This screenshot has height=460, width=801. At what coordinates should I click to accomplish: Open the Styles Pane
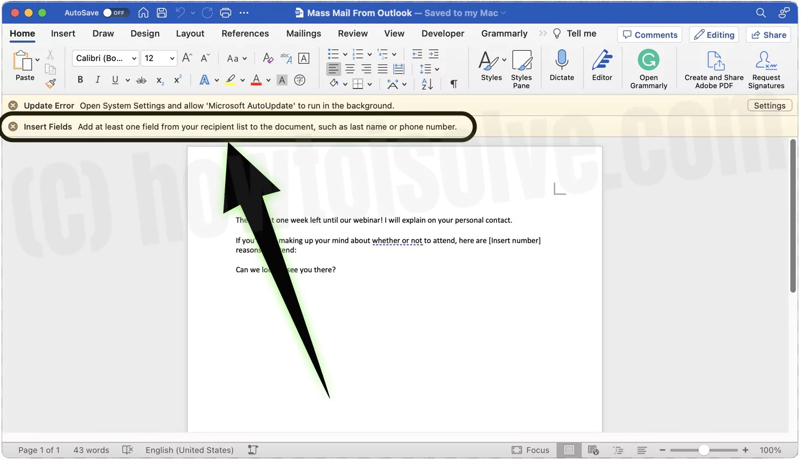click(521, 66)
